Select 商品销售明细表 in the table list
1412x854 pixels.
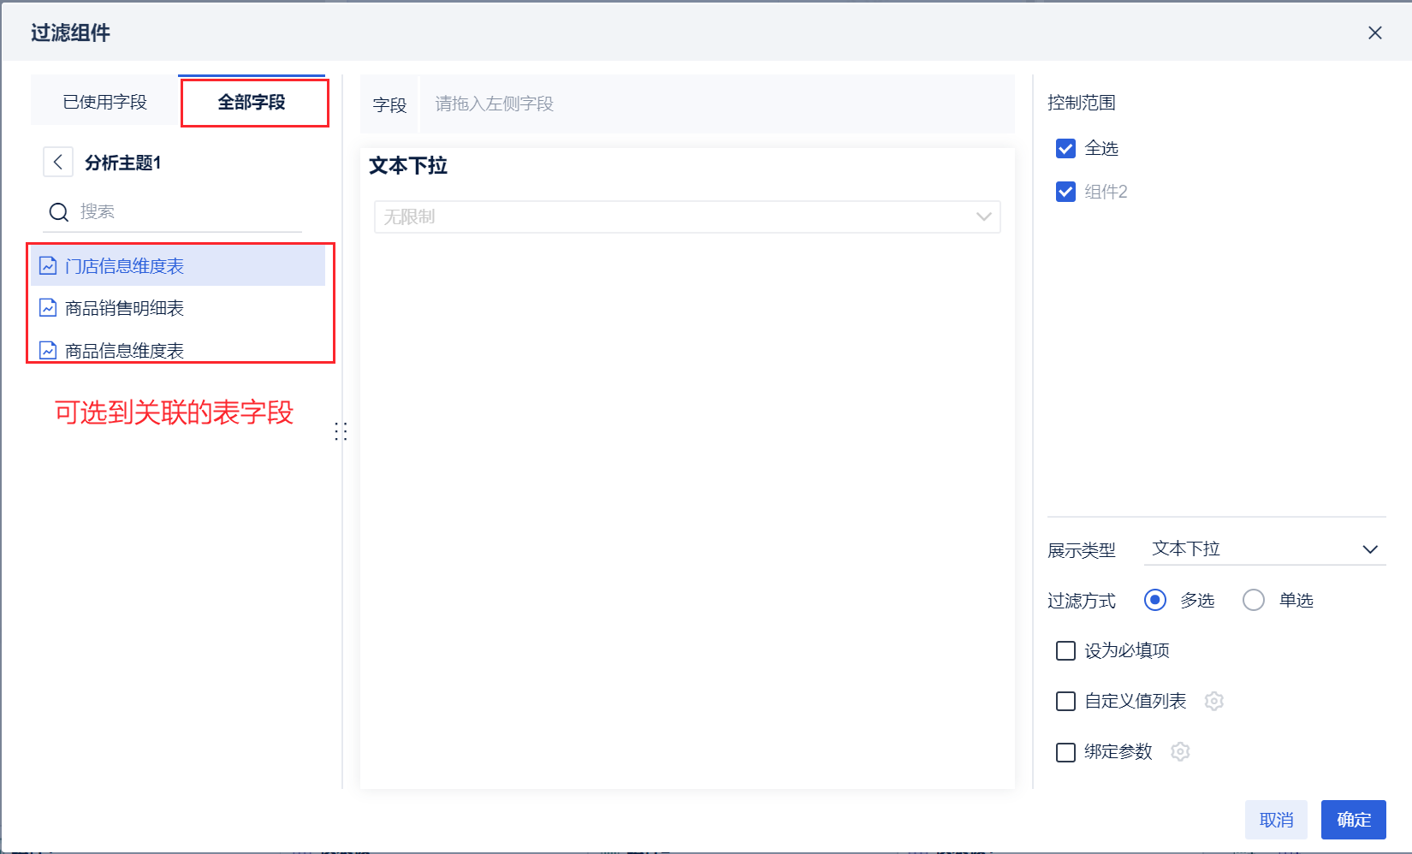pyautogui.click(x=178, y=308)
